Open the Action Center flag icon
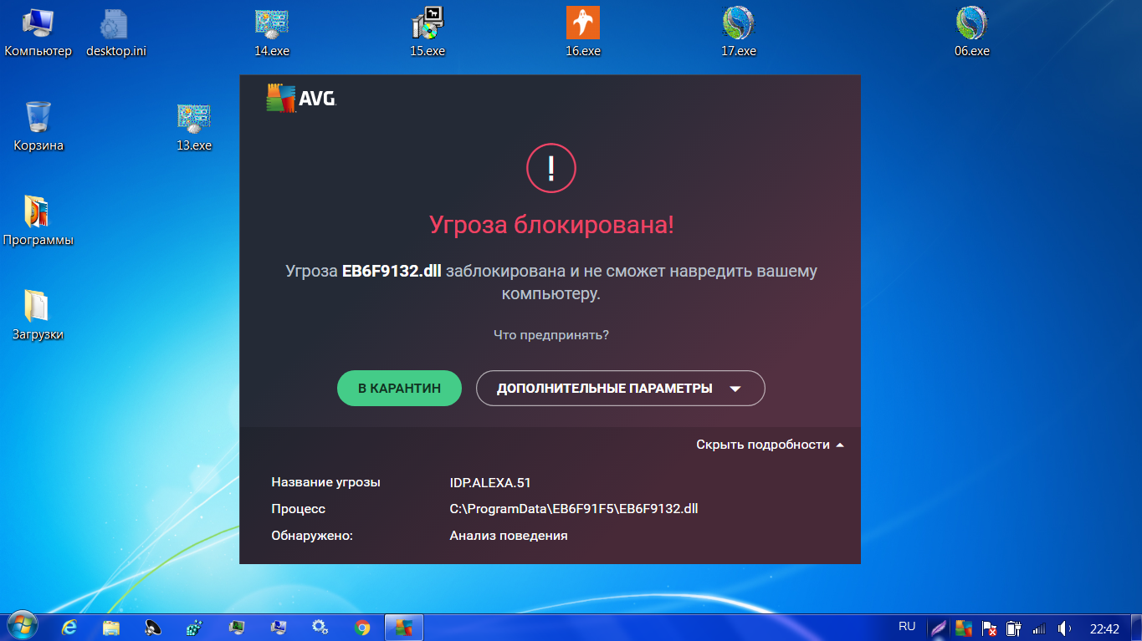1142x641 pixels. click(989, 628)
